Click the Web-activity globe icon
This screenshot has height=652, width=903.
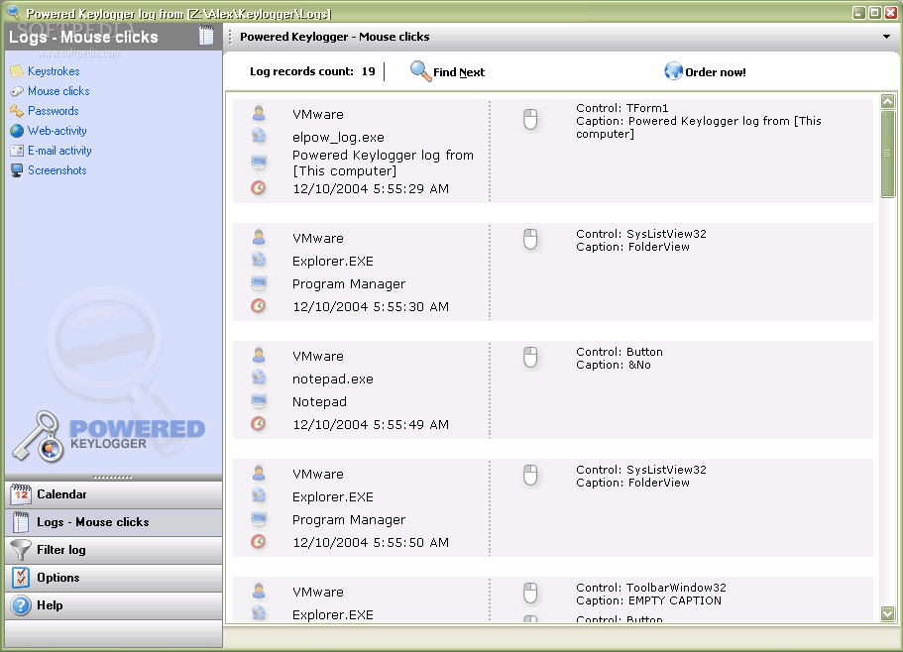click(x=17, y=131)
